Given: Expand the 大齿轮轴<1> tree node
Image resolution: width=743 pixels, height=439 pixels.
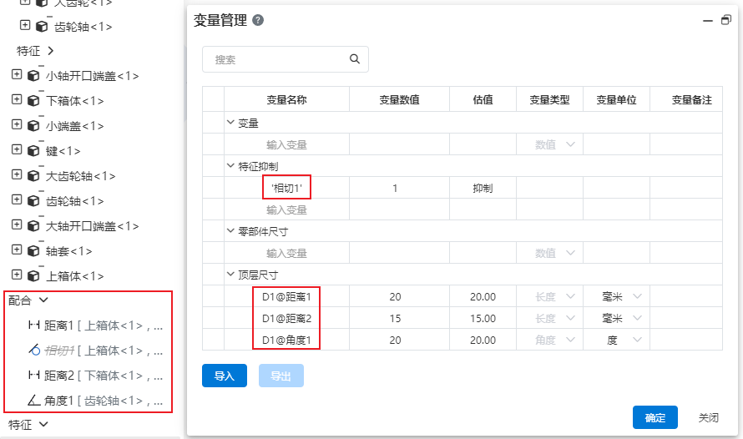Looking at the screenshot, I should [x=16, y=175].
